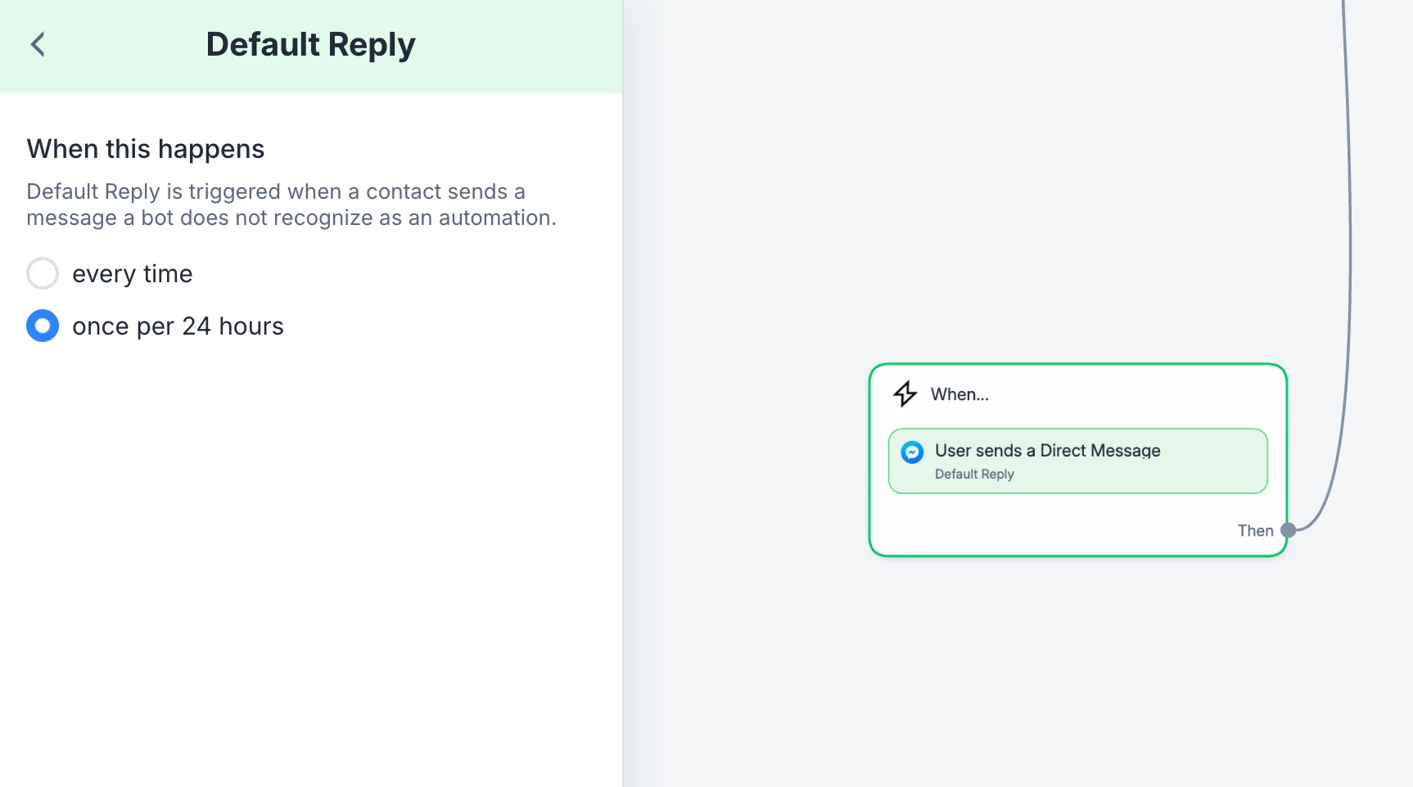Image resolution: width=1413 pixels, height=787 pixels.
Task: Click the "When..." node label
Action: pos(959,394)
